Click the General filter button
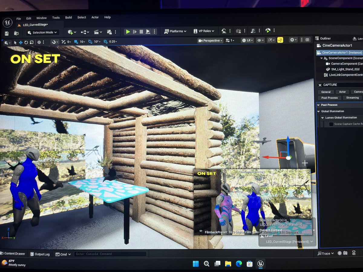This screenshot has width=363, height=272. (x=326, y=92)
